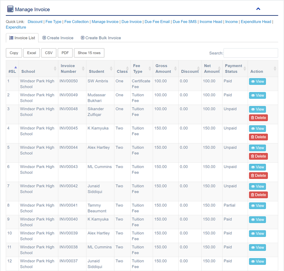Open the Income quick link
Screen dimensions: 284x271
coord(232,22)
